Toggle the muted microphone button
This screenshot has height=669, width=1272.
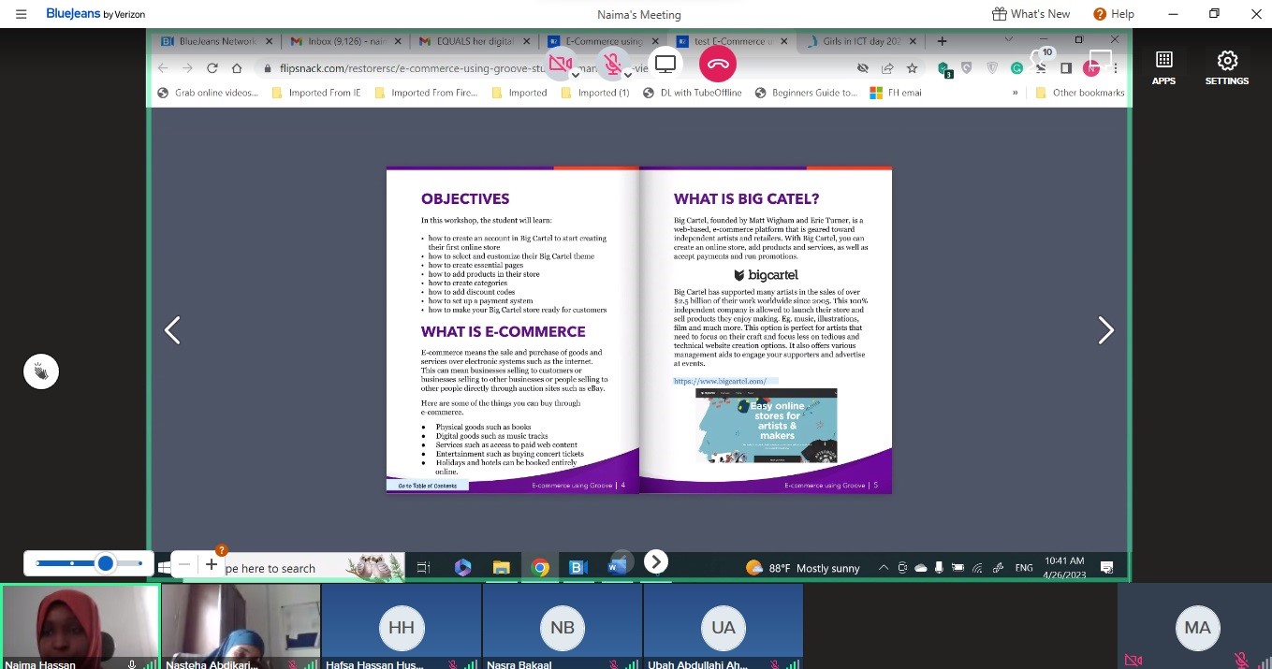(x=612, y=64)
